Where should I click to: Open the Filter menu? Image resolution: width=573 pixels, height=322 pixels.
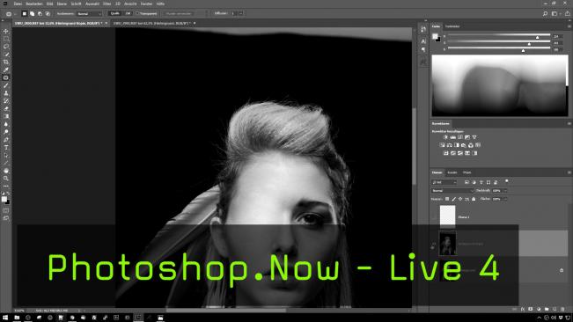click(x=107, y=4)
